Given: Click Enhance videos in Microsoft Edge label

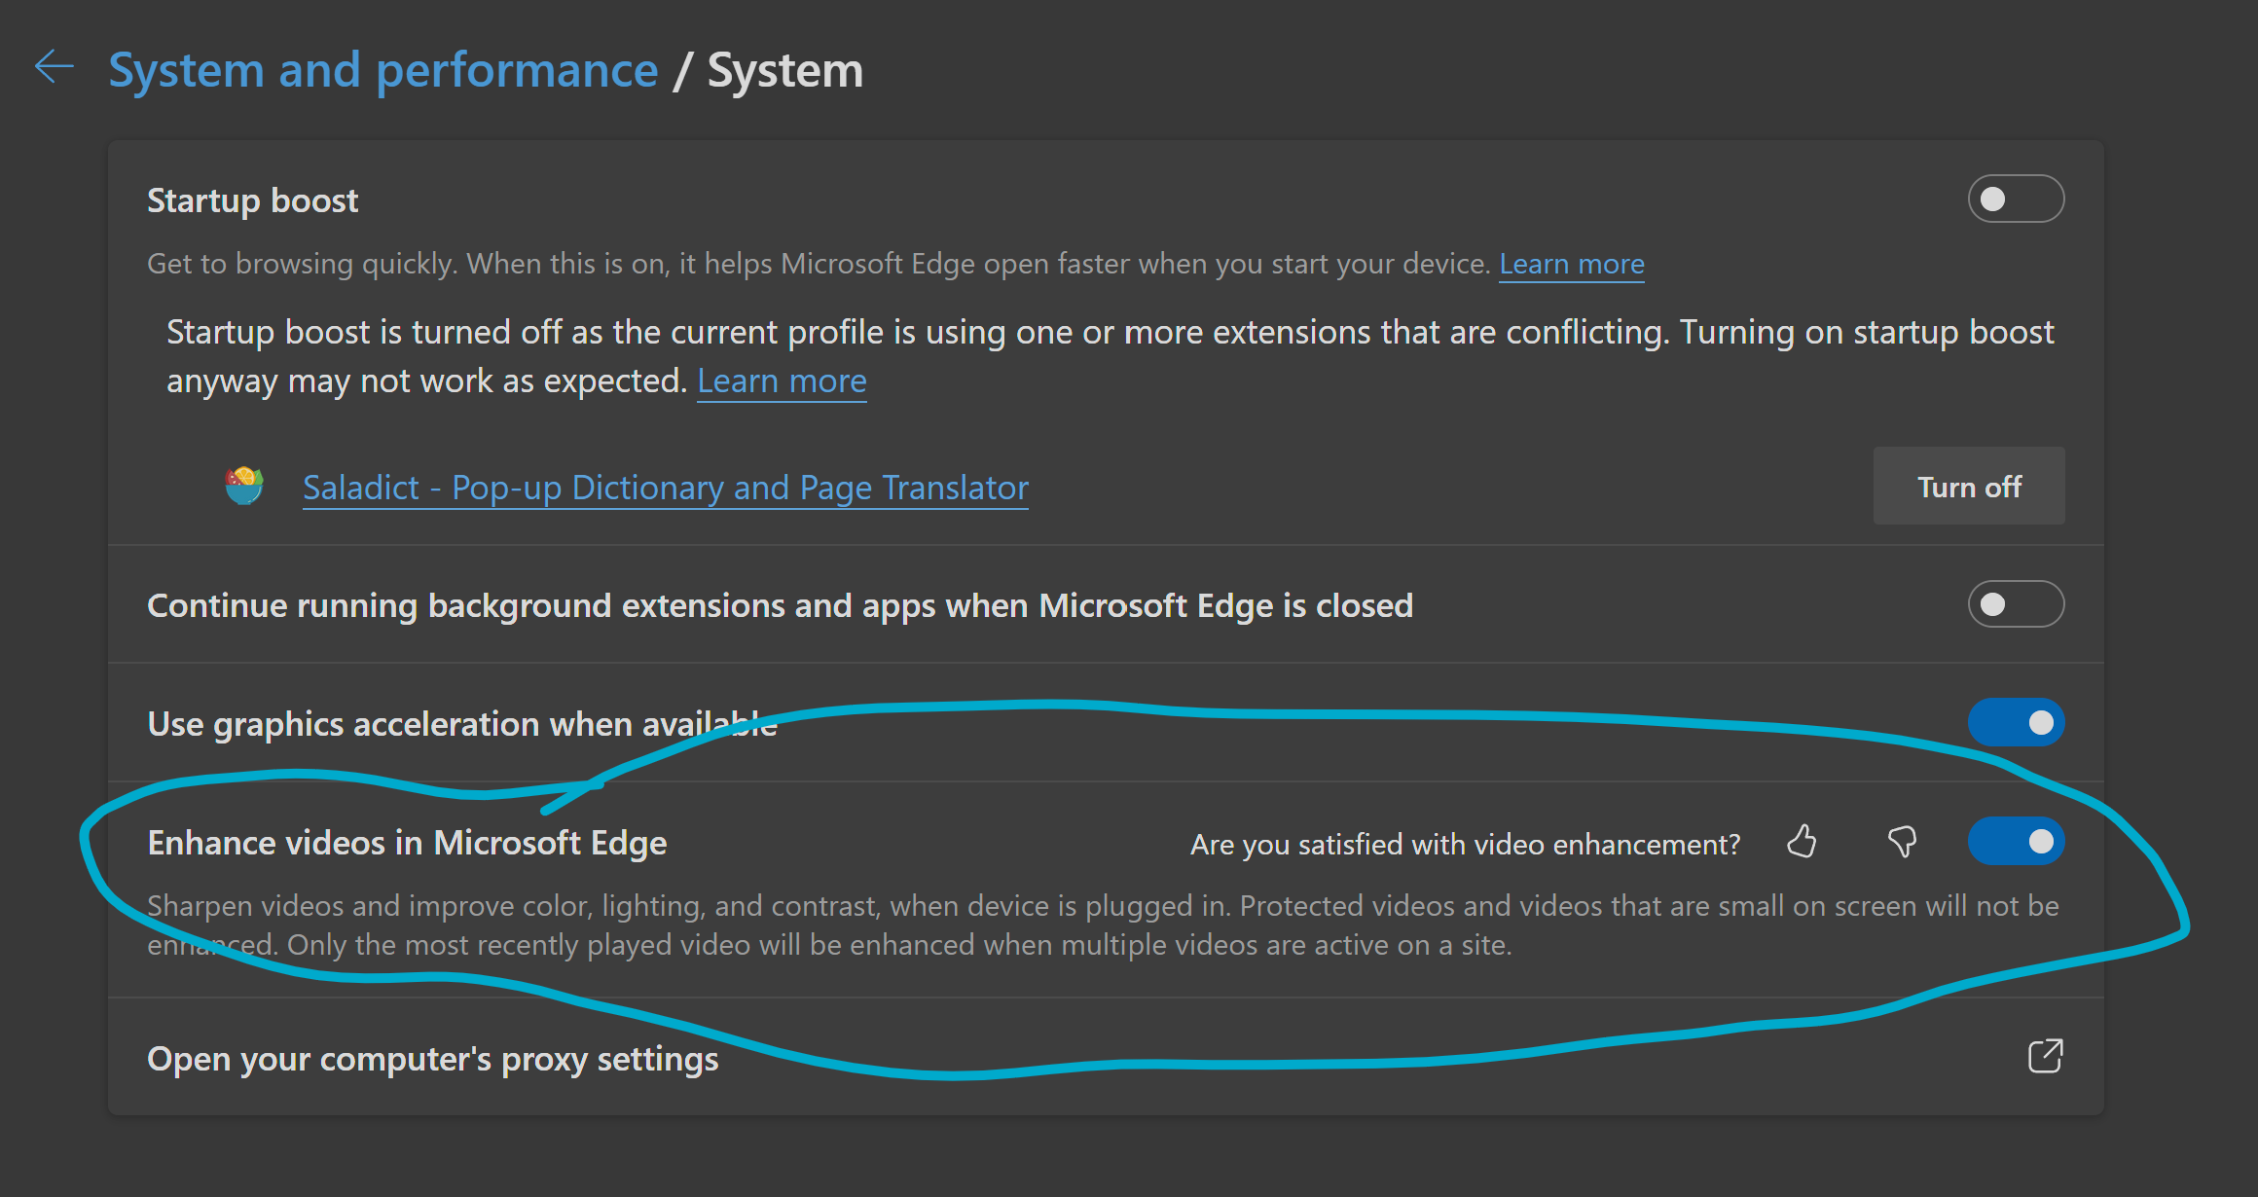Looking at the screenshot, I should coord(407,843).
